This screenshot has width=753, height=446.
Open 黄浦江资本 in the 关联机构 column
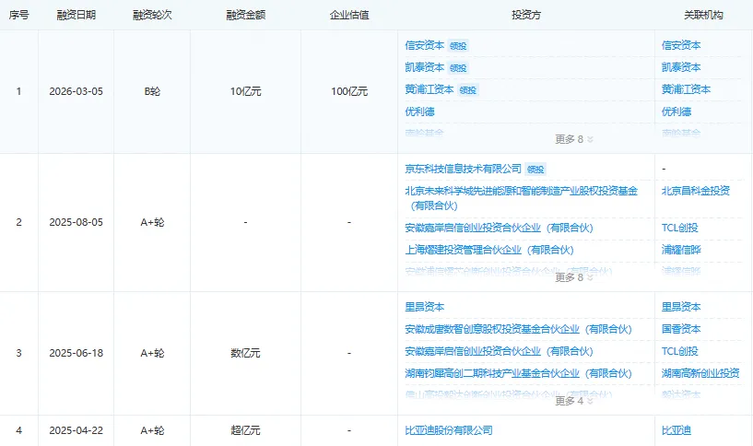pyautogui.click(x=686, y=89)
